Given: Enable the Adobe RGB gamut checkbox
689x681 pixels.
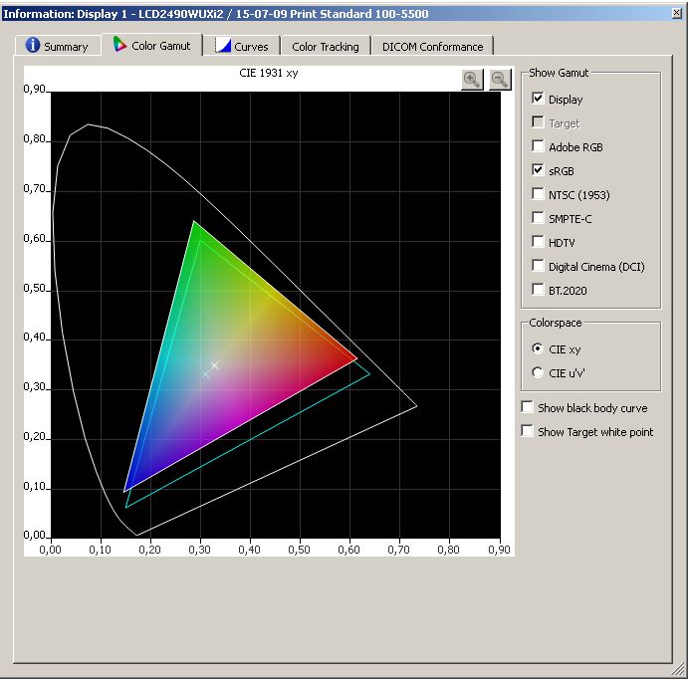Looking at the screenshot, I should [x=539, y=147].
